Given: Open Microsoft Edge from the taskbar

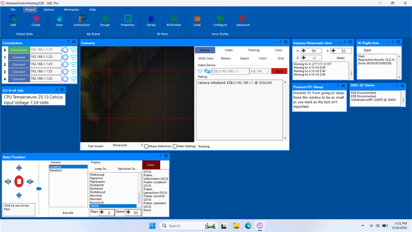Looking at the screenshot, I should pos(248,226).
